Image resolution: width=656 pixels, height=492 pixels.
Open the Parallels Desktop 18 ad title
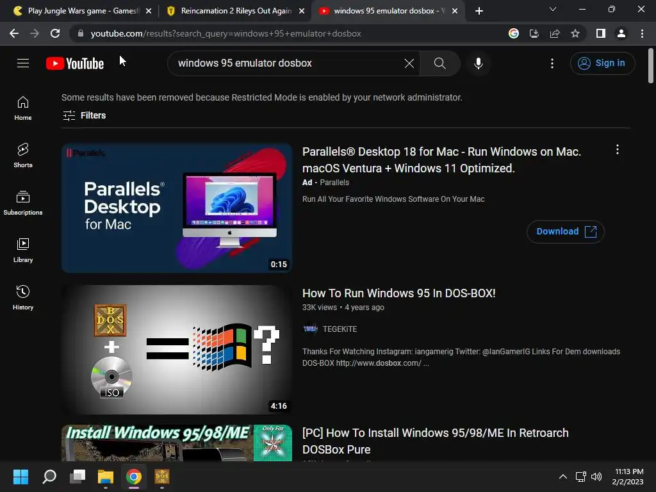pyautogui.click(x=441, y=160)
